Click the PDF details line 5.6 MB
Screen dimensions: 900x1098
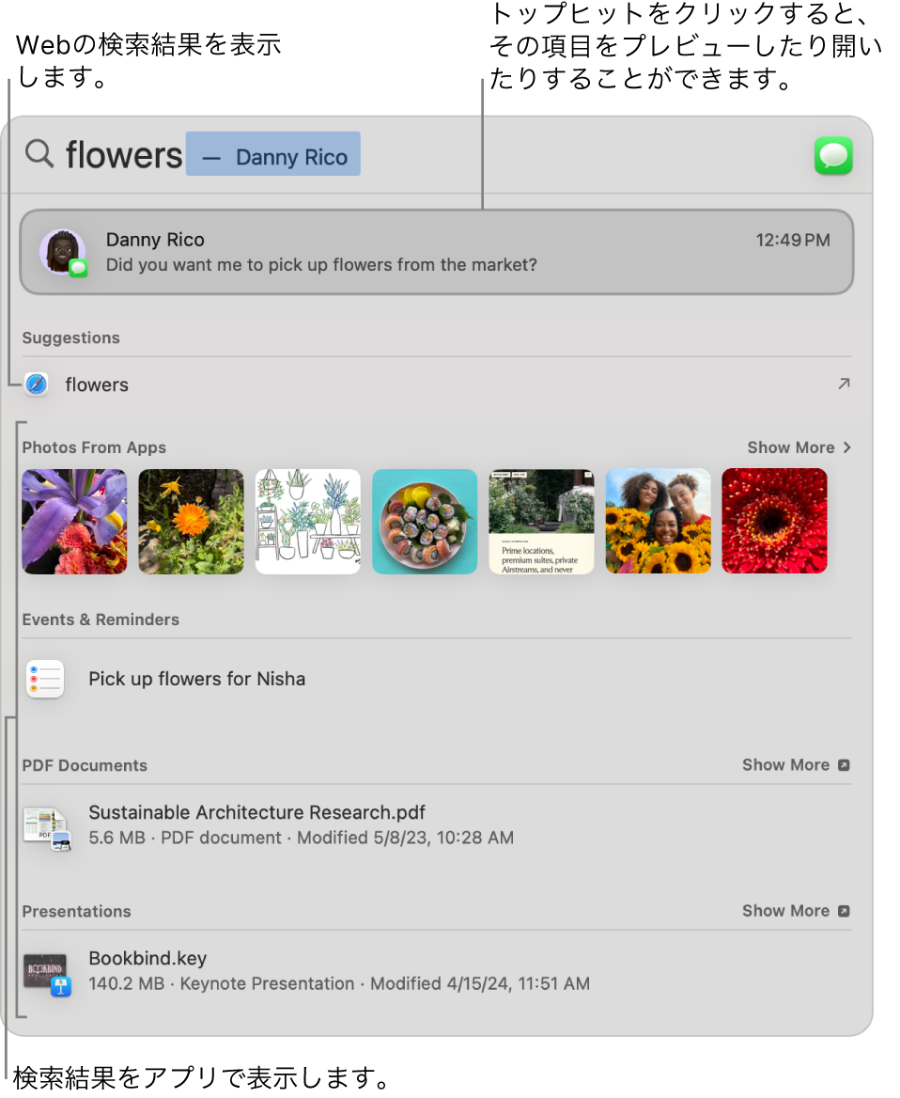(x=301, y=838)
